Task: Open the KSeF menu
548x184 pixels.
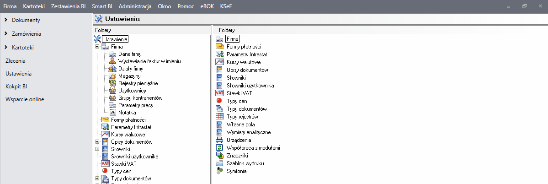Action: 225,6
